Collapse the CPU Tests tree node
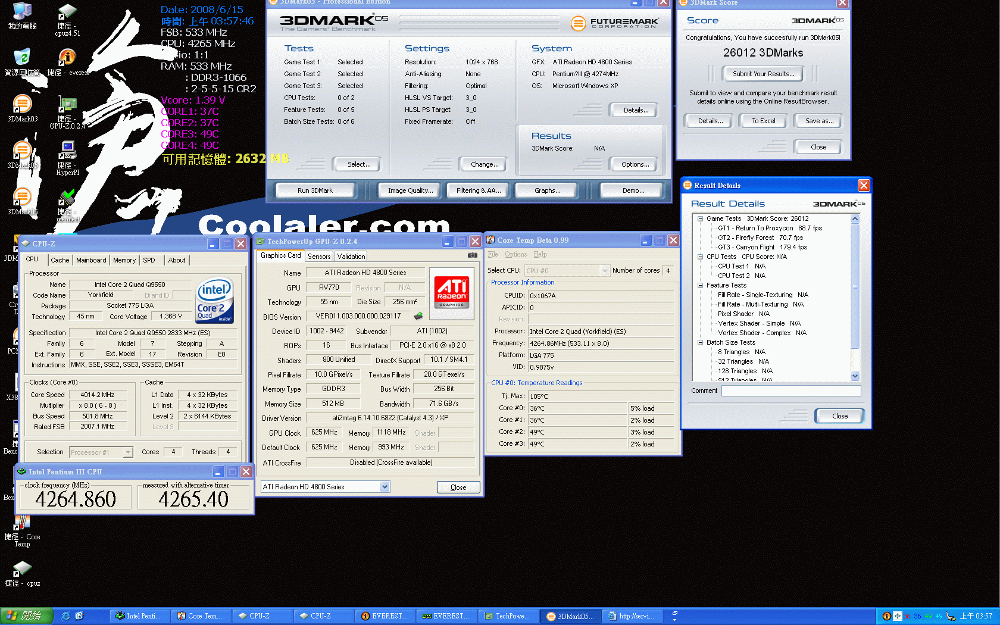 pyautogui.click(x=701, y=257)
